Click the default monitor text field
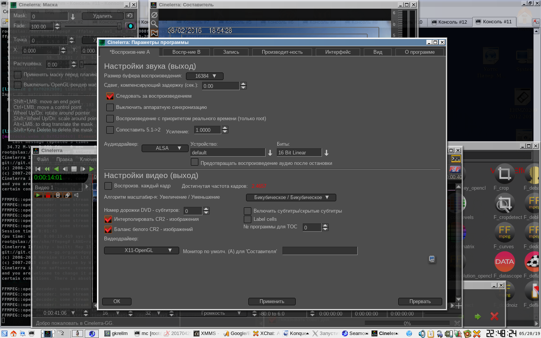Image resolution: width=541 pixels, height=338 pixels. [x=320, y=251]
